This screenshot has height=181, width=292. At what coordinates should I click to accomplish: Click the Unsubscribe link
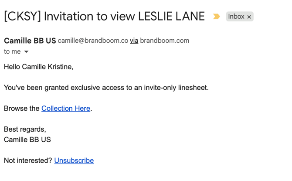coord(74,161)
